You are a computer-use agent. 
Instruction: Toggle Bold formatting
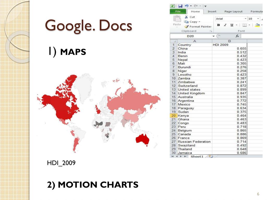(219, 25)
